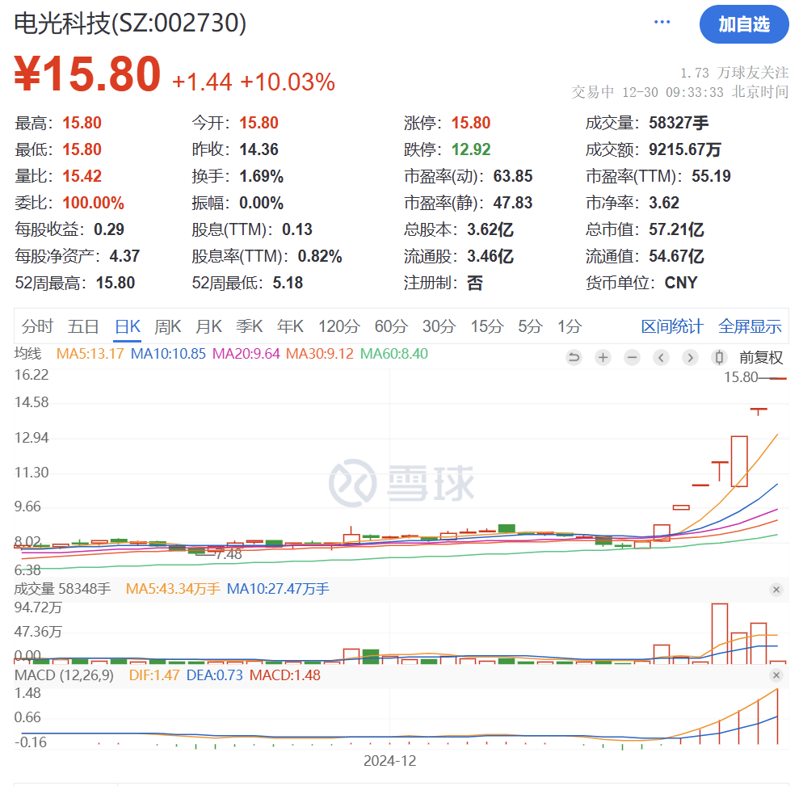Screen dimensions: 803x786
Task: Click the 加自选 add-to-watchlist button
Action: point(744,25)
